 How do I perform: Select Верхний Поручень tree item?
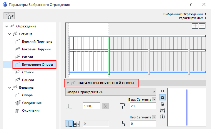coord(37,42)
